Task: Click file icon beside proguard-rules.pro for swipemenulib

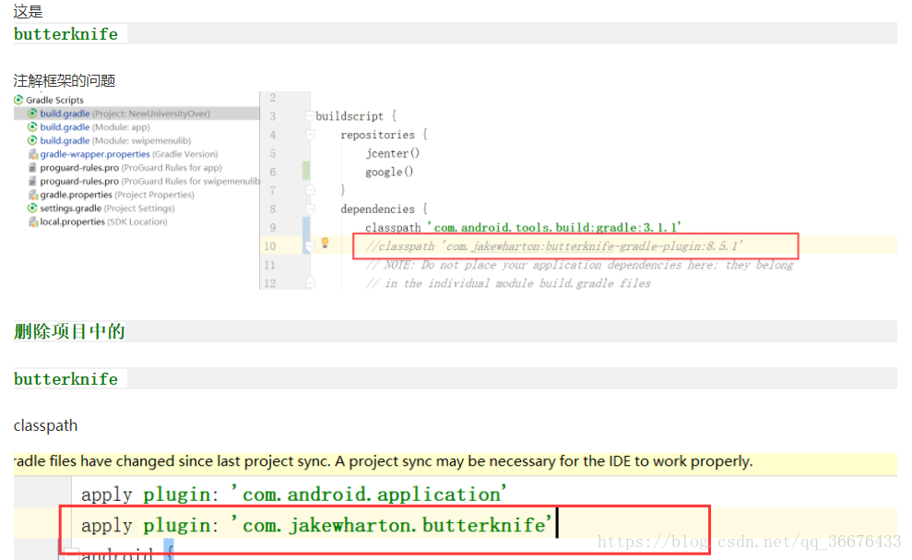Action: (33, 181)
